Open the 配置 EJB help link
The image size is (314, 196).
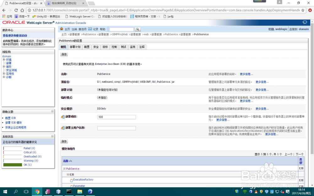tap(10, 118)
